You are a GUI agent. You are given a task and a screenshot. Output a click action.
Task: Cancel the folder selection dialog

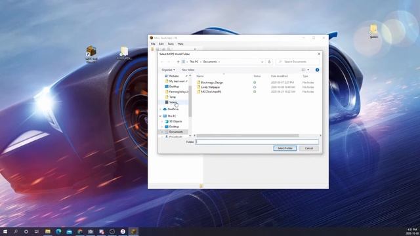pos(309,148)
